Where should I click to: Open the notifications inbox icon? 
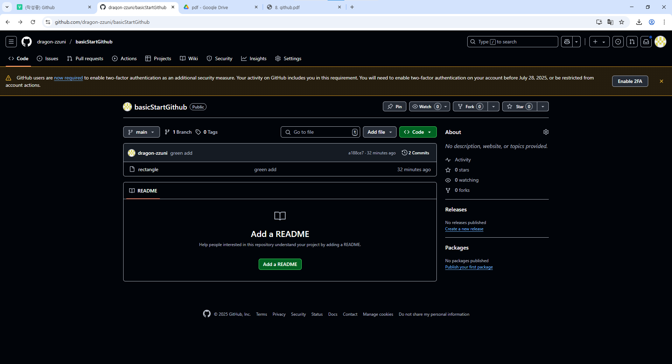point(646,42)
